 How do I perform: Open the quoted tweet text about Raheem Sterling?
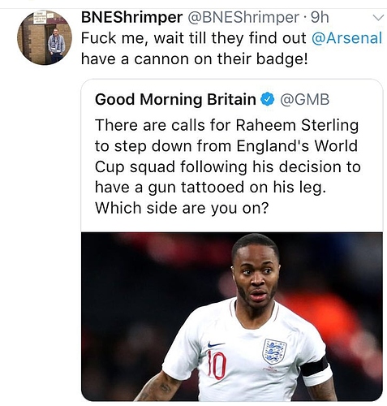click(x=228, y=166)
